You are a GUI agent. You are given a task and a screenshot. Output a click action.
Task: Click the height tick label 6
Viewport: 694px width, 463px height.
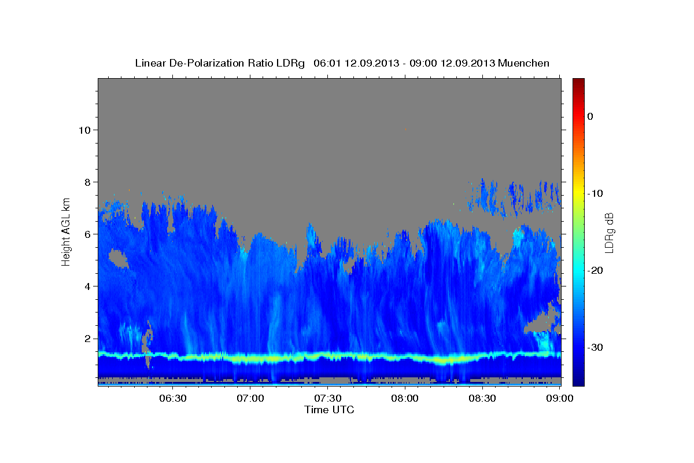tap(87, 234)
